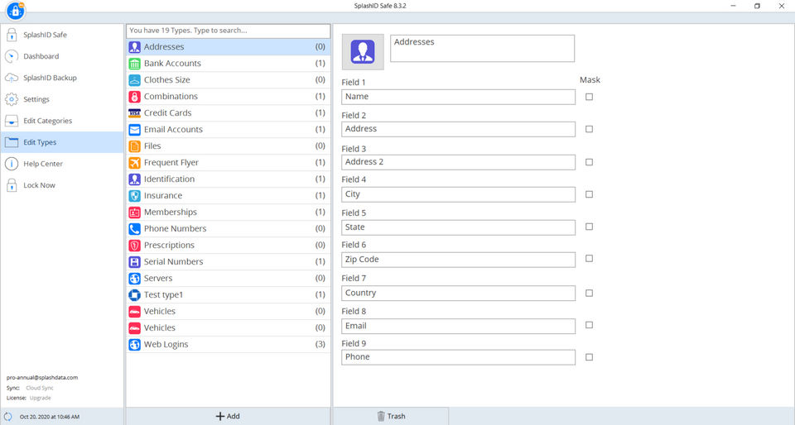The height and width of the screenshot is (425, 795).
Task: Click the SplashID Safe padlock icon
Action: tap(11, 35)
